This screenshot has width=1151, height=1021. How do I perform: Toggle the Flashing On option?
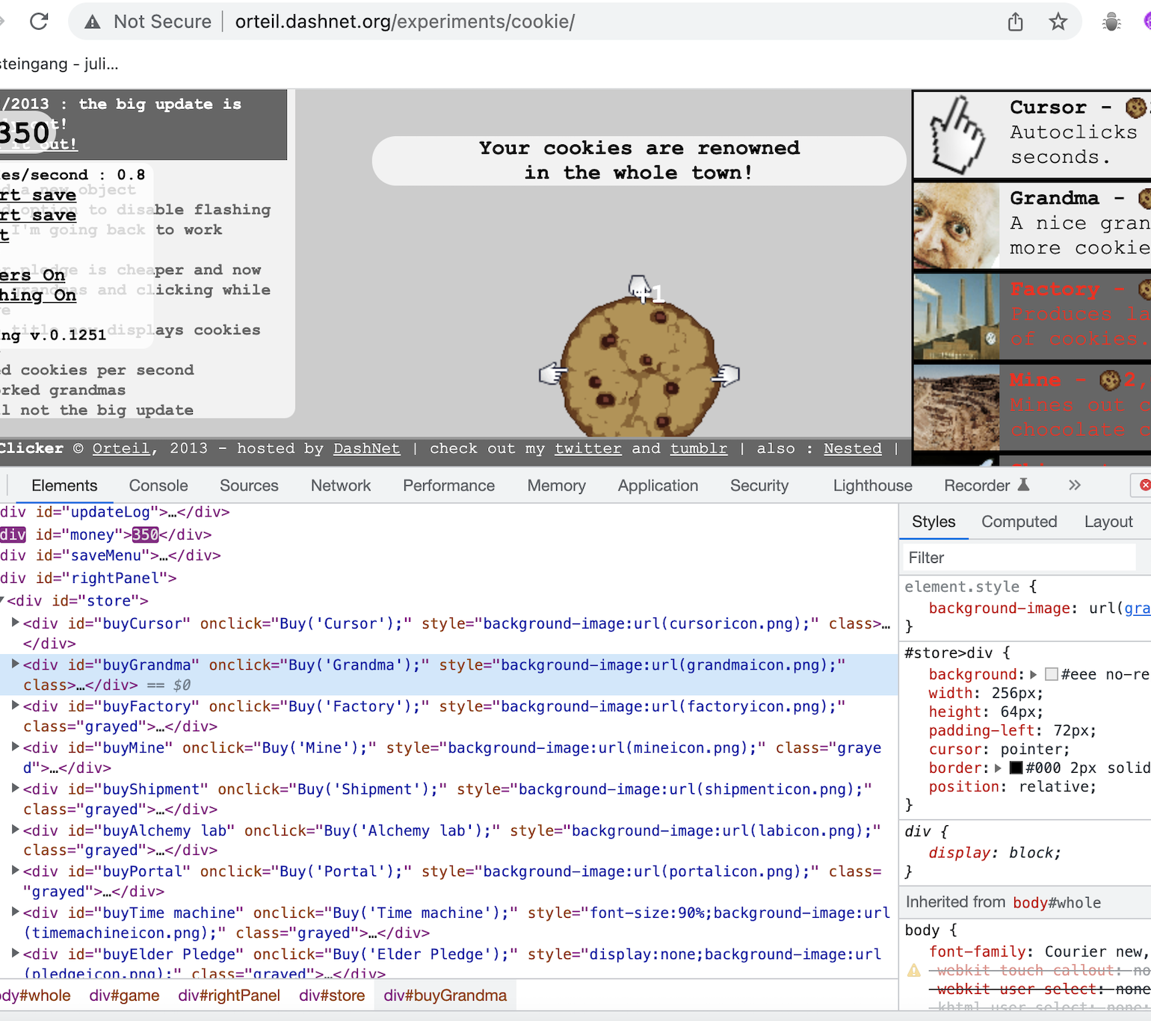pyautogui.click(x=38, y=295)
